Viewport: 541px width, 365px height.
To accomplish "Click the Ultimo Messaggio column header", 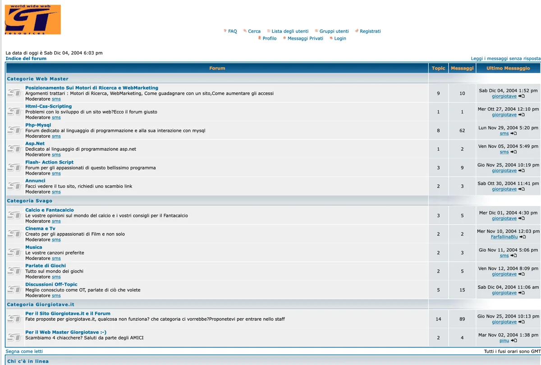I will point(508,68).
